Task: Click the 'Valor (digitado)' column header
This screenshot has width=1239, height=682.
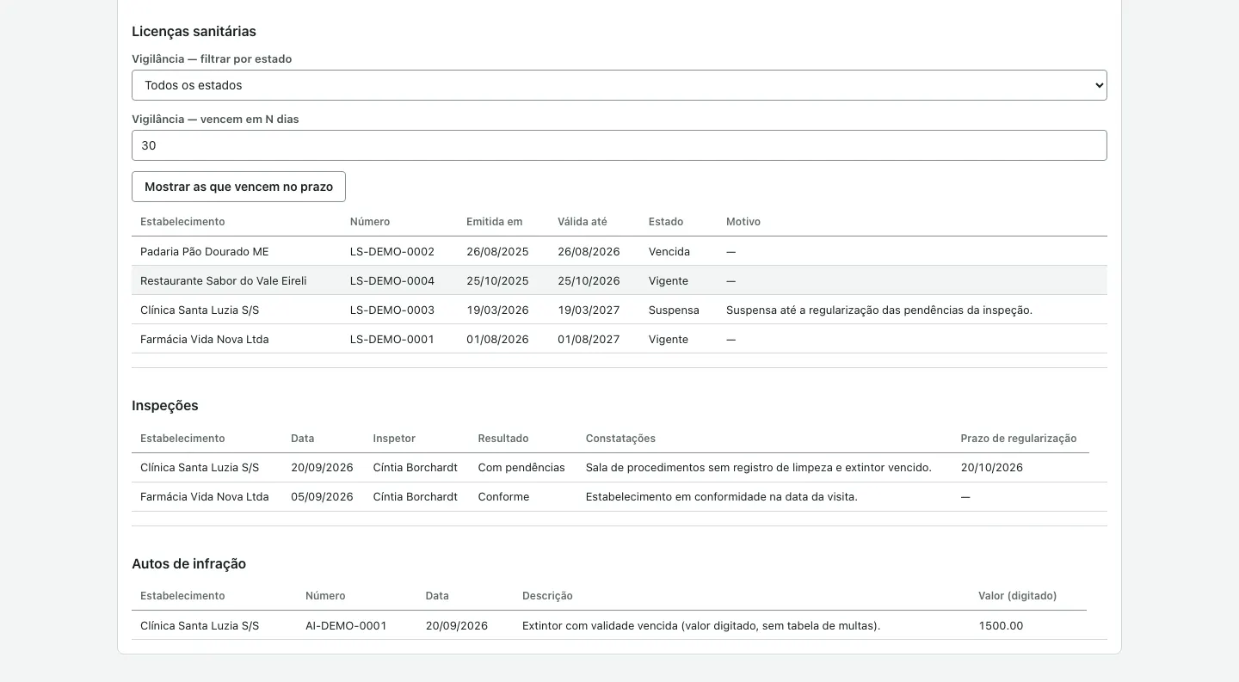Action: [1017, 596]
